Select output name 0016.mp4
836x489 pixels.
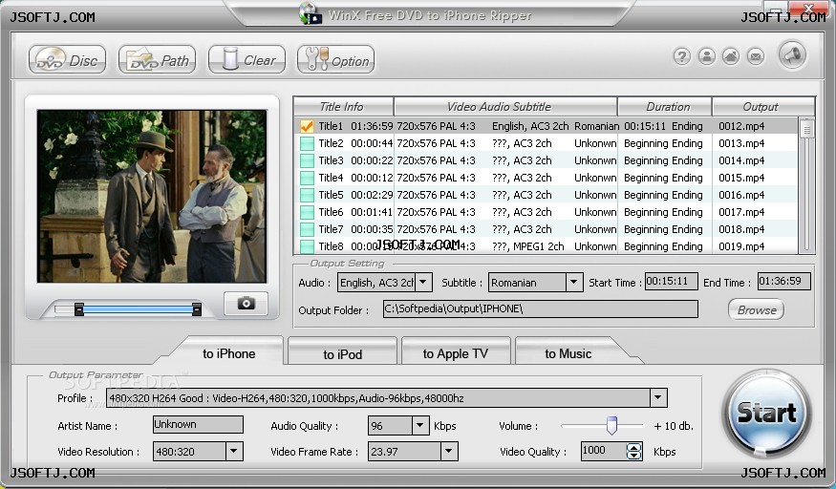pos(741,195)
